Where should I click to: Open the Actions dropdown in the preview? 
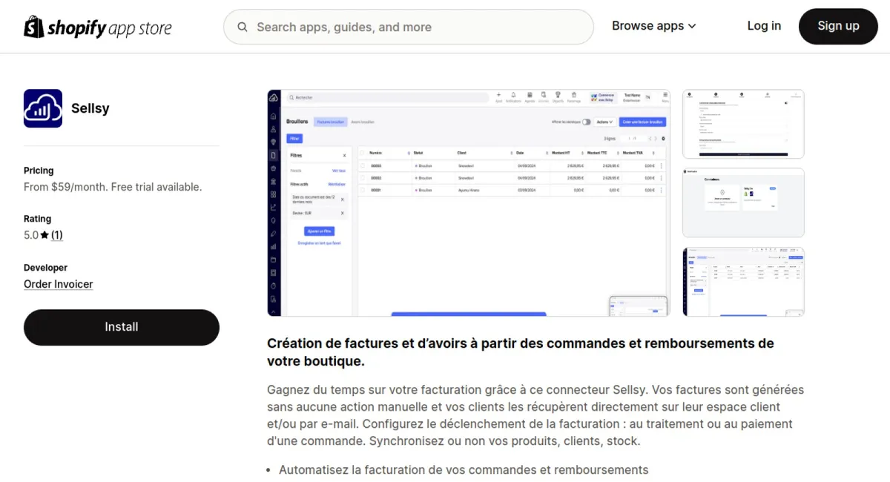pos(604,122)
